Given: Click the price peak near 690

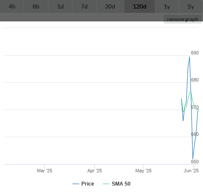Looking at the screenshot, I should (190, 57).
